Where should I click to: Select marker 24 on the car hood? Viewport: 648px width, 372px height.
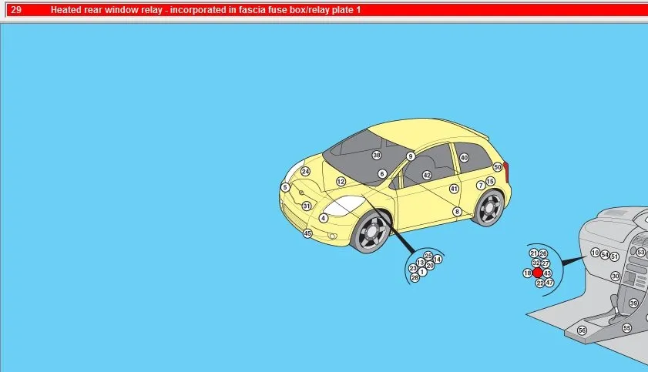click(305, 172)
